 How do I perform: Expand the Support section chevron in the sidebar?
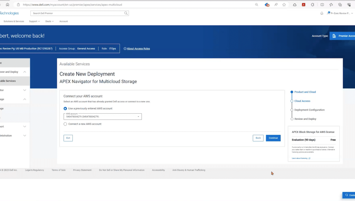(x=25, y=127)
